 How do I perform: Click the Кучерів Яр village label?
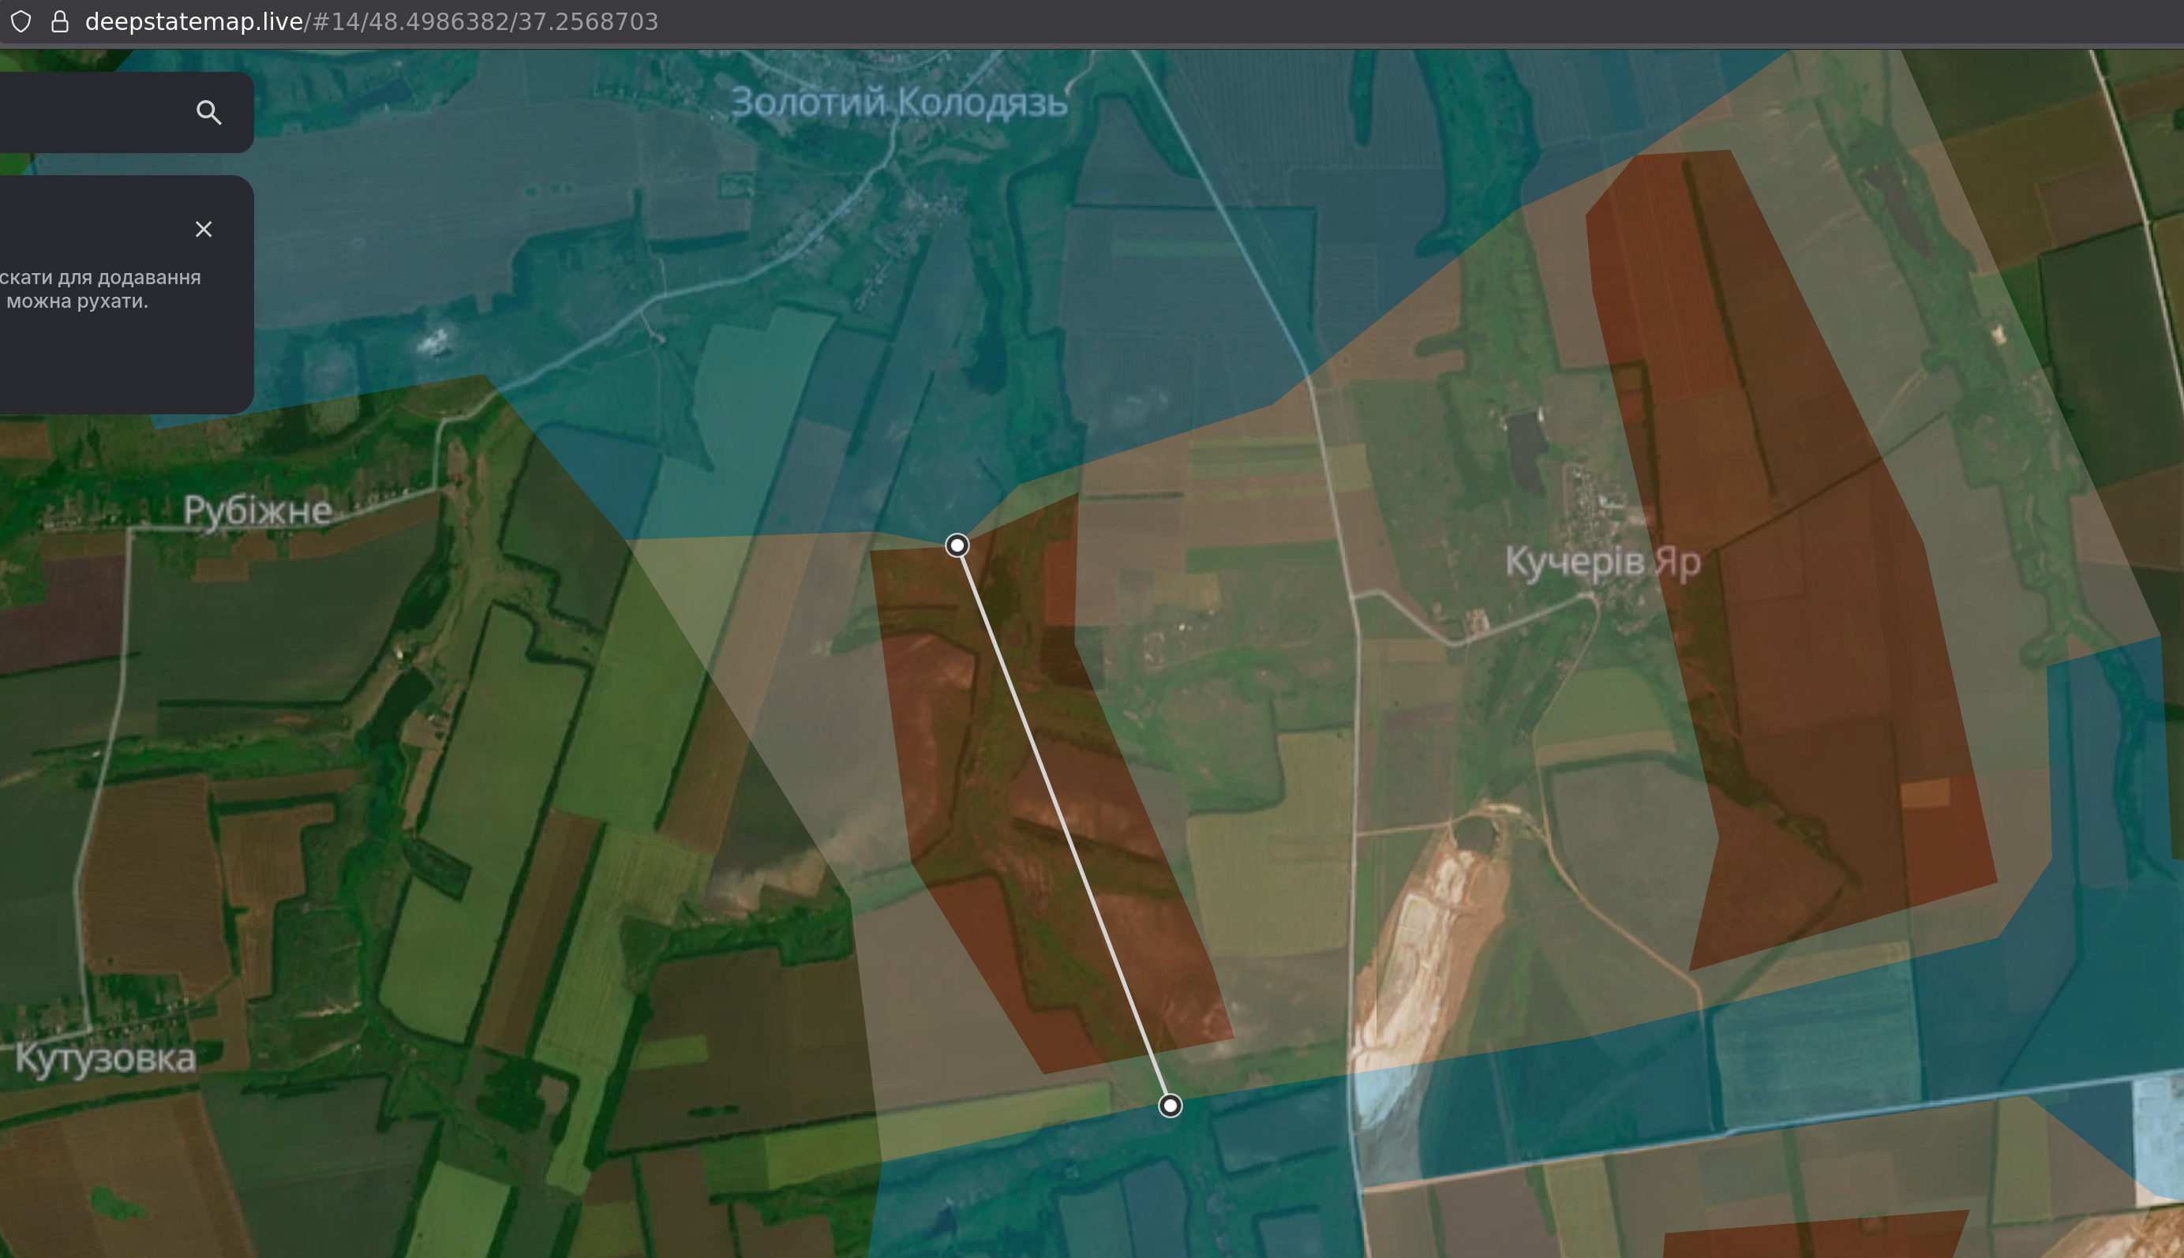(x=1602, y=563)
